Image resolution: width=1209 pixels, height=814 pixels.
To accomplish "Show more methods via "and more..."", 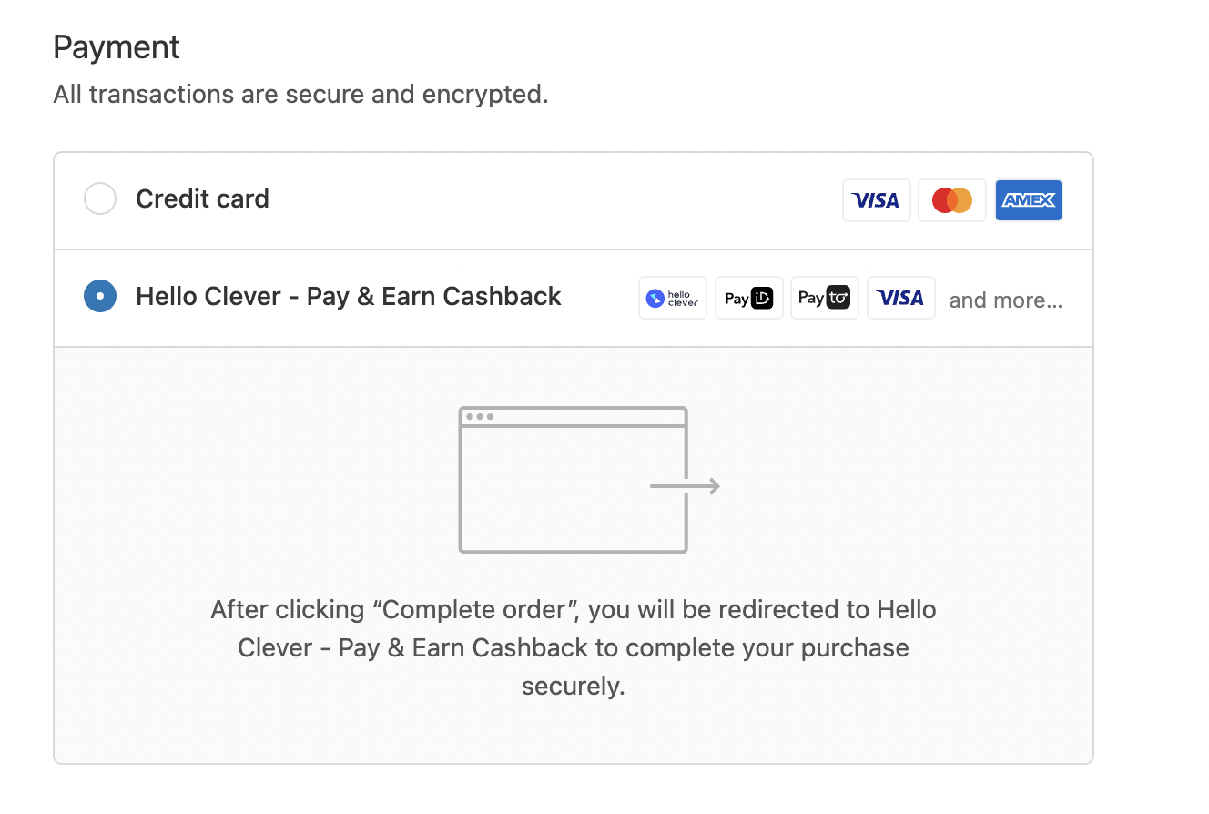I will click(x=1005, y=300).
